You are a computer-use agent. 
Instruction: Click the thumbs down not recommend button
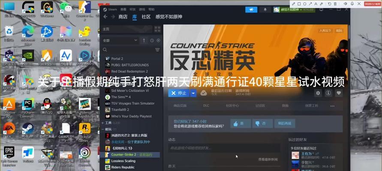coord(262,124)
